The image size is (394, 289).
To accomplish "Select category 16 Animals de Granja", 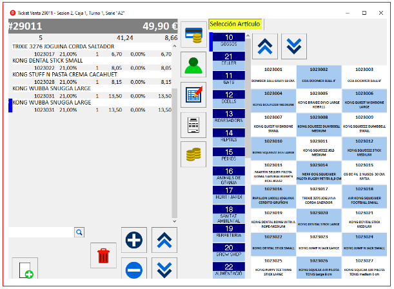I will [x=229, y=175].
